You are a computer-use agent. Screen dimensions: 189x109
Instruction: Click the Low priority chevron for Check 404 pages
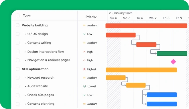84,95
